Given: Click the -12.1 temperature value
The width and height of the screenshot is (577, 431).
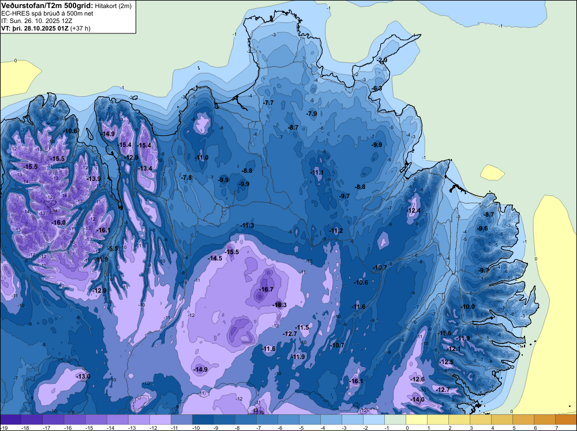Looking at the screenshot, I should coord(454,349).
